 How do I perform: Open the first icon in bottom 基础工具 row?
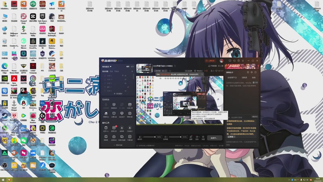(x=106, y=138)
